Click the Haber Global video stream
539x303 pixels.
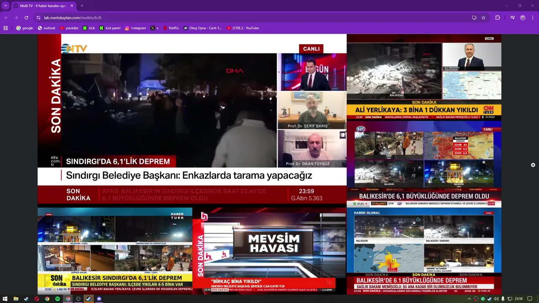coord(424,251)
